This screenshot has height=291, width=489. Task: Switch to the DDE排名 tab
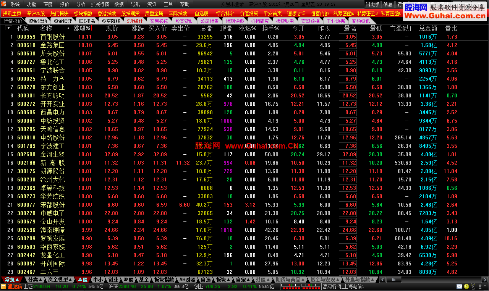coord(87,21)
